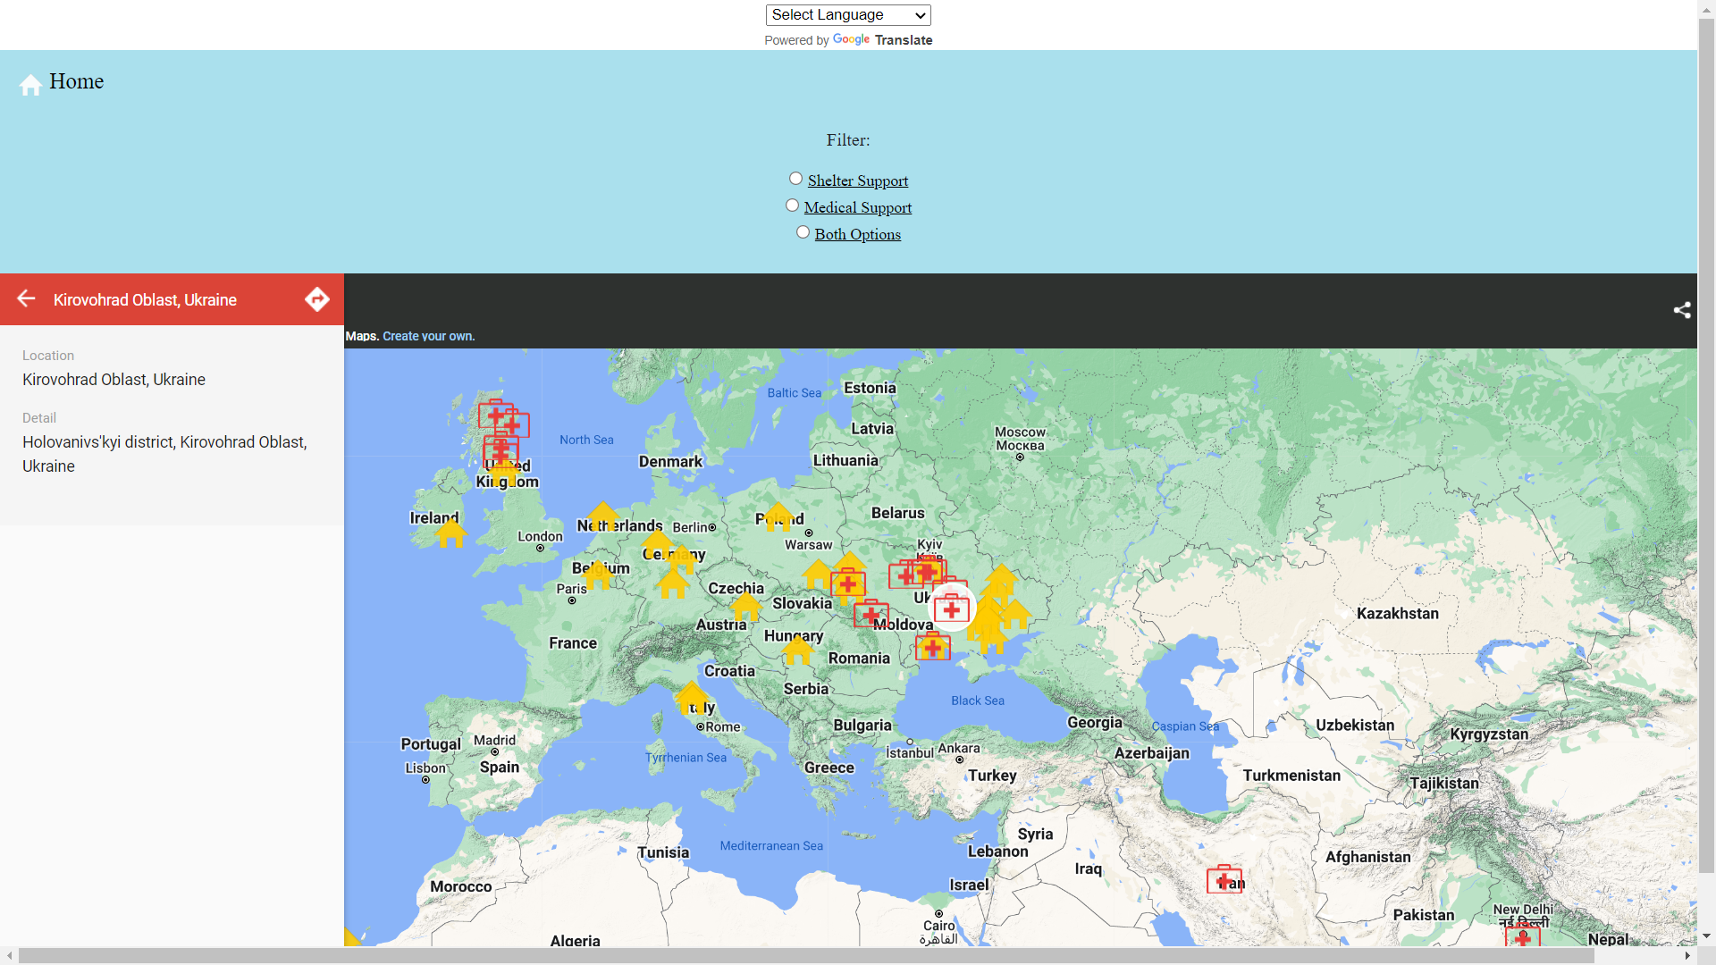Click the Medical Support link text
The height and width of the screenshot is (965, 1716).
pos(857,207)
